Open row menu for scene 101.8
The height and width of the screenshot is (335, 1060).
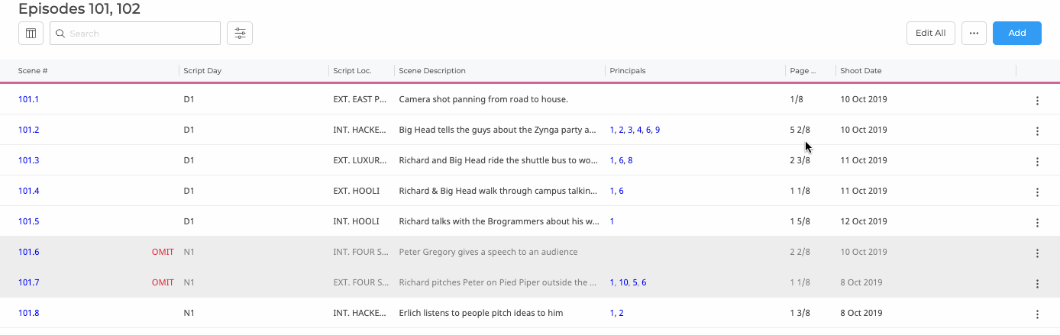1037,314
